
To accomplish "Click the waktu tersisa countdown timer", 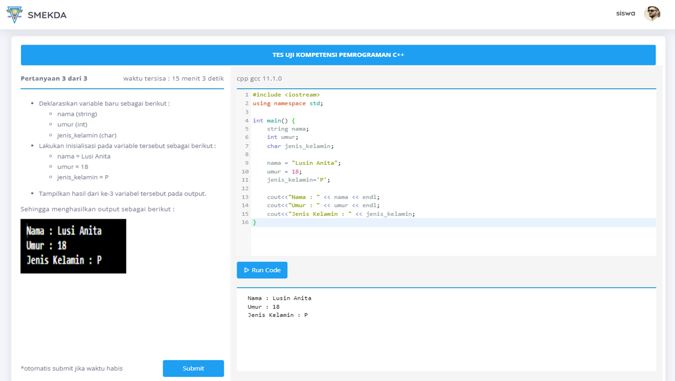I will tap(173, 78).
